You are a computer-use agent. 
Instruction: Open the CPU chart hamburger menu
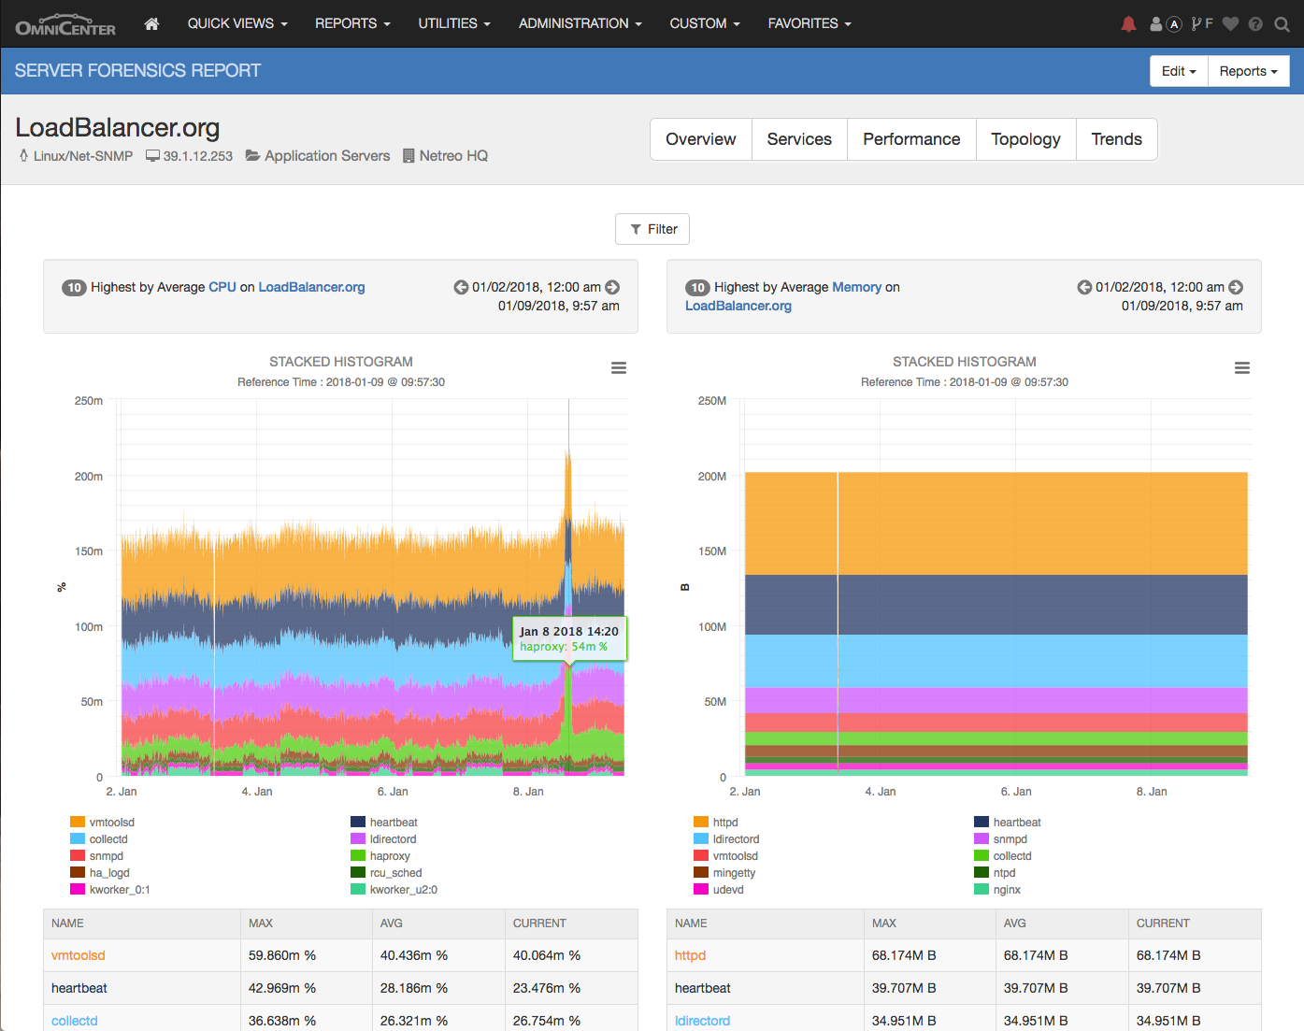coord(619,368)
